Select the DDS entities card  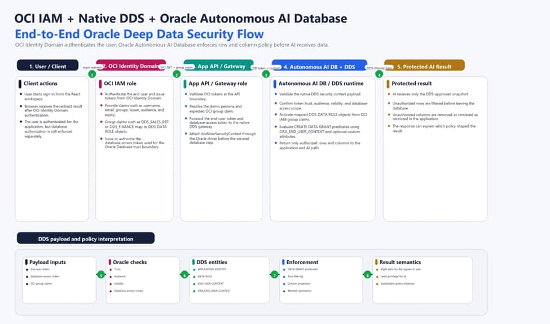pos(230,280)
